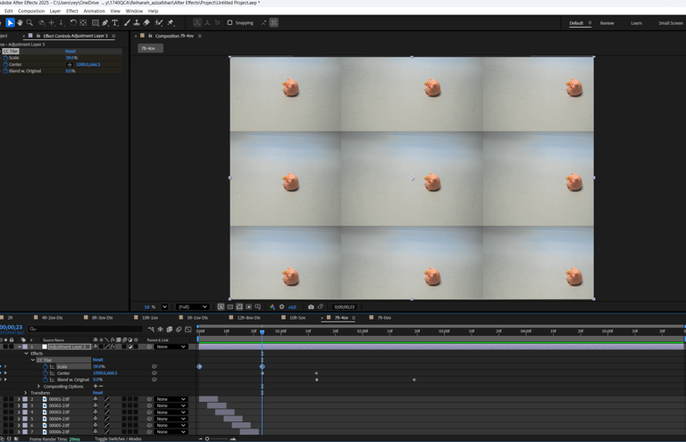Screen dimensions: 686x442
Task: Select the Clone Stamp tool
Action: click(x=137, y=22)
